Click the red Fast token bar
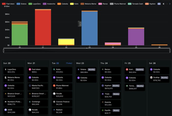 [43, 28]
